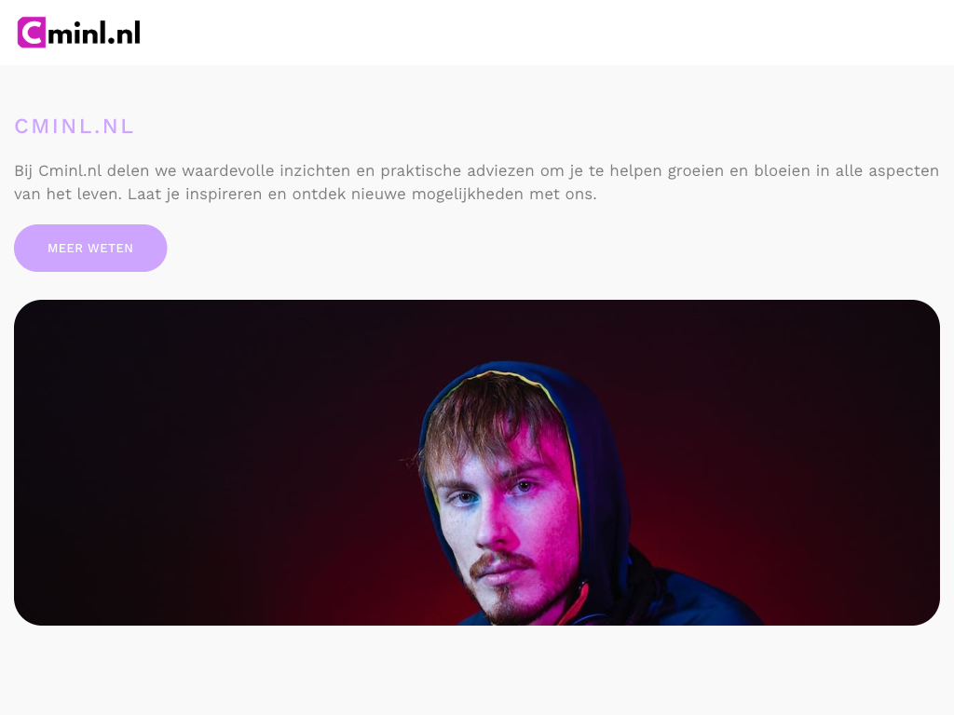Click the "minl.nl" logo wordmark
Image resolution: width=954 pixels, height=715 pixels.
click(94, 33)
